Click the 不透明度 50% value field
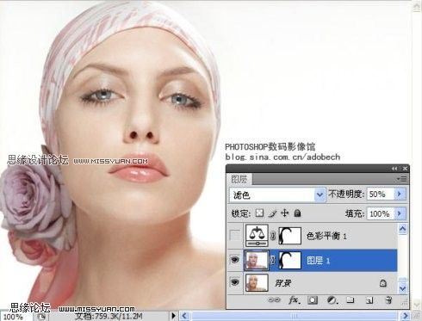Viewport: 422px width, 321px height. click(x=381, y=194)
